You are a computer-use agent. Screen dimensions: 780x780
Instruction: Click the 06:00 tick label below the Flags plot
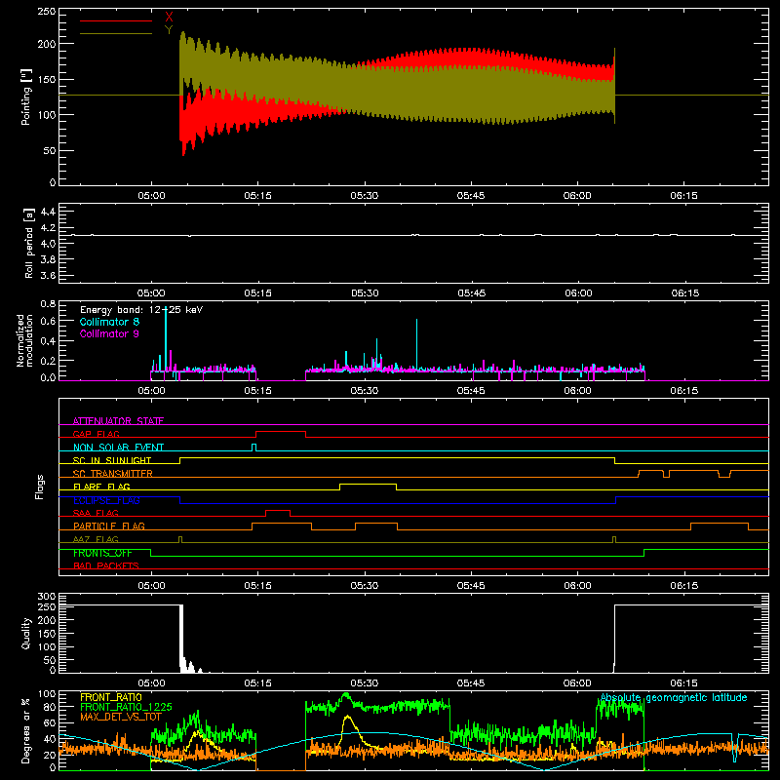tap(577, 586)
